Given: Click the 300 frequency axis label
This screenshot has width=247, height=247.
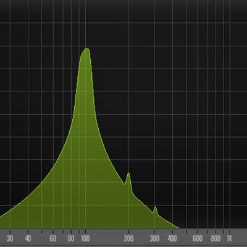Looking at the screenshot, I should 154,238.
